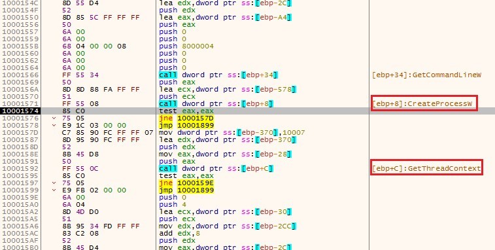Screen dimensions: 495x250
Task: Click the [ebp+34]:GetCommandLineW comment
Action: click(x=426, y=75)
